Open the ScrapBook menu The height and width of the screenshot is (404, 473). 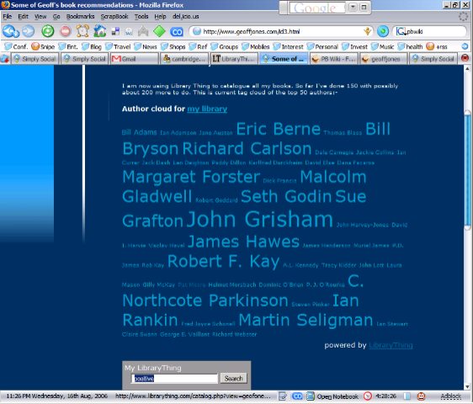tap(114, 16)
